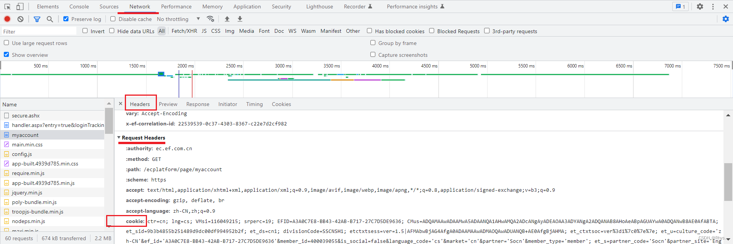The image size is (733, 244).
Task: Open the No throttling dropdown
Action: tap(178, 19)
